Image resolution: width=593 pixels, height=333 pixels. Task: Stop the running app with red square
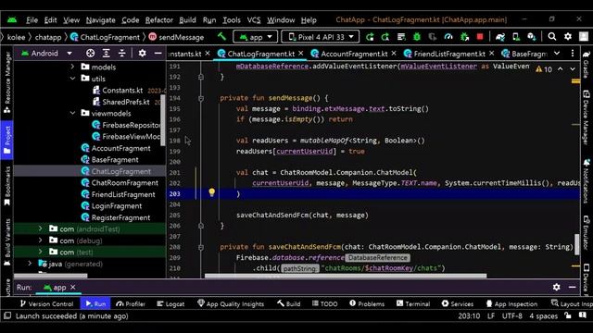point(480,37)
